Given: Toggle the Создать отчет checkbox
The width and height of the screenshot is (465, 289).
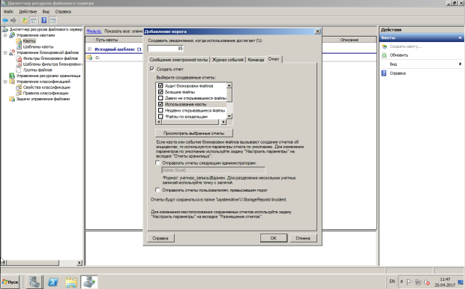Looking at the screenshot, I should [x=152, y=69].
